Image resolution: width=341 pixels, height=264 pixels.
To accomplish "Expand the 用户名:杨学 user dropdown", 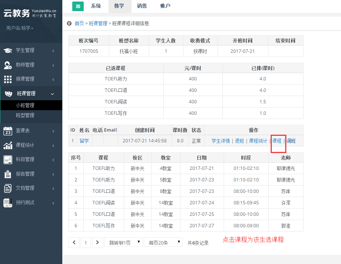I will 20,28.
